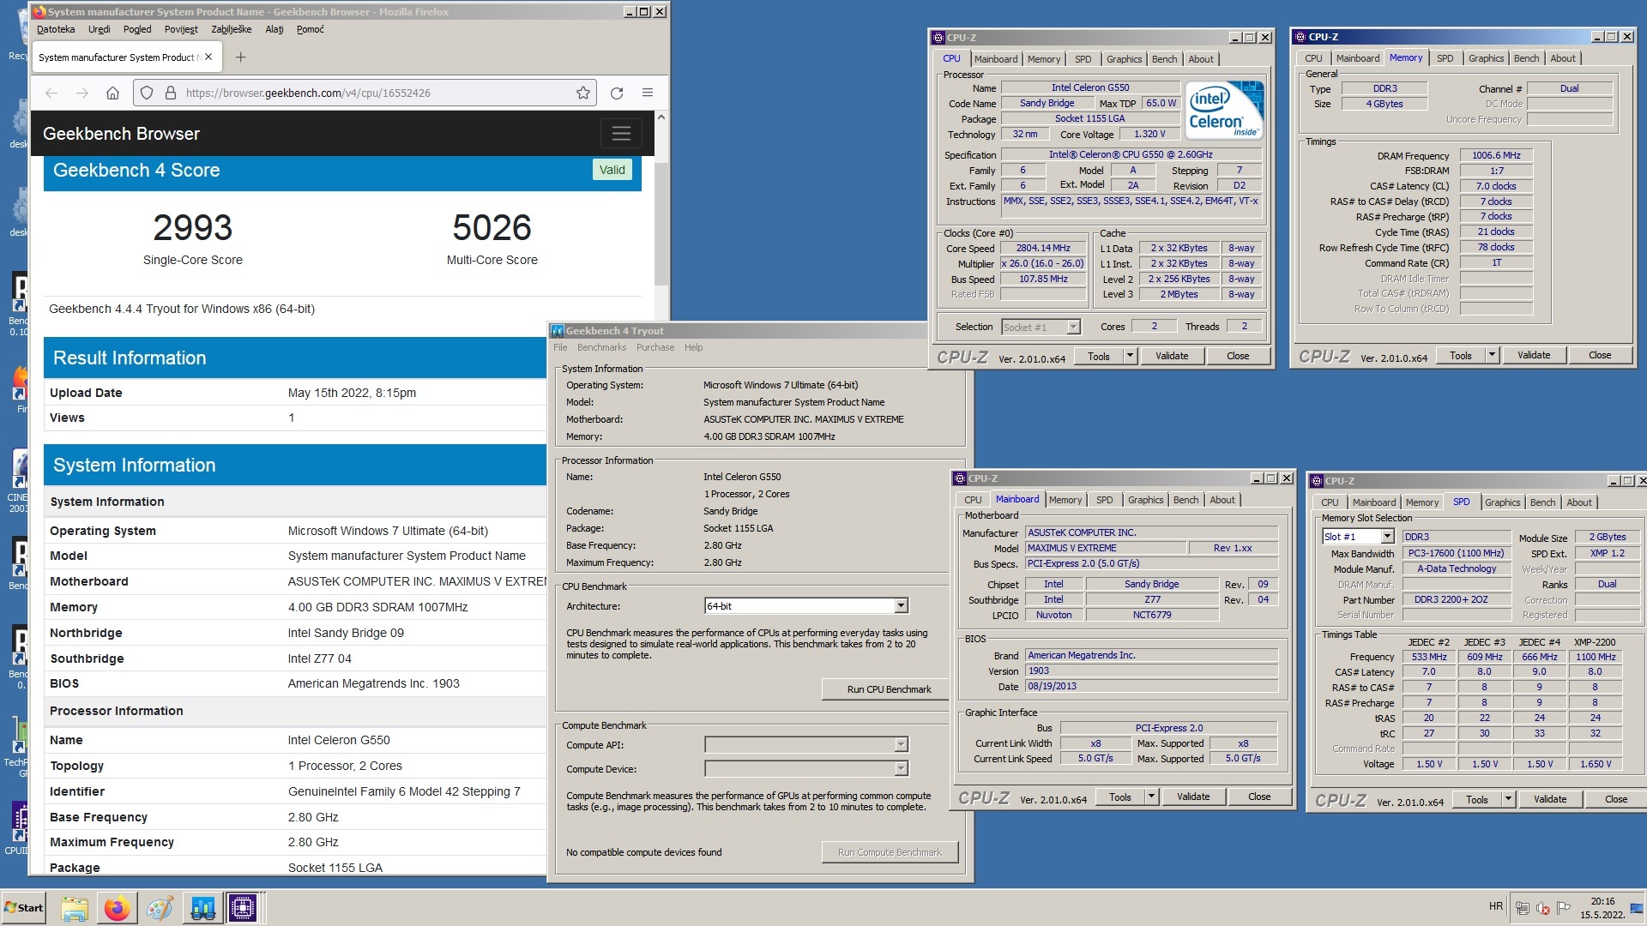Screen dimensions: 1647x926
Task: Open Firefox Pomoć menu
Action: [x=311, y=29]
